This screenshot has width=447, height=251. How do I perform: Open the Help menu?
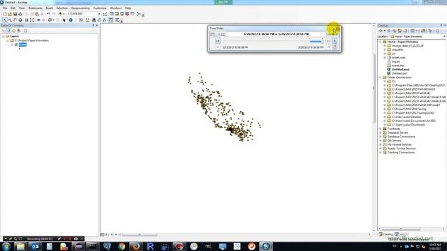128,8
